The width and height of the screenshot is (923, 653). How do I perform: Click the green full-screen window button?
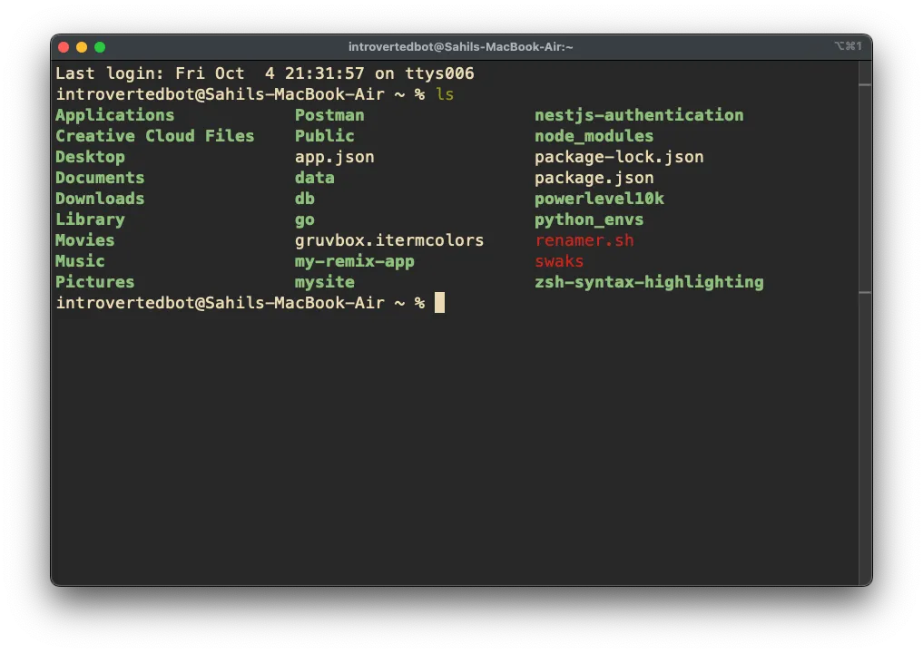click(x=100, y=47)
